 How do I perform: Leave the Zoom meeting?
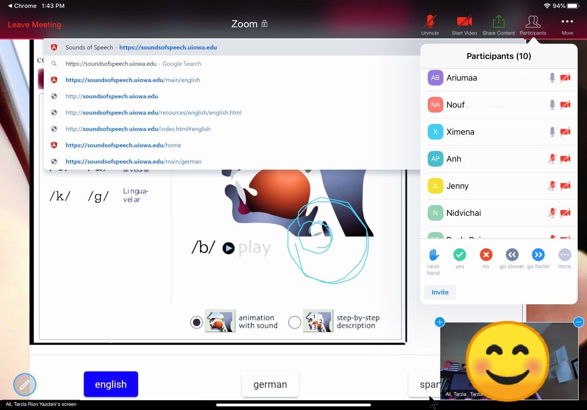[x=34, y=25]
